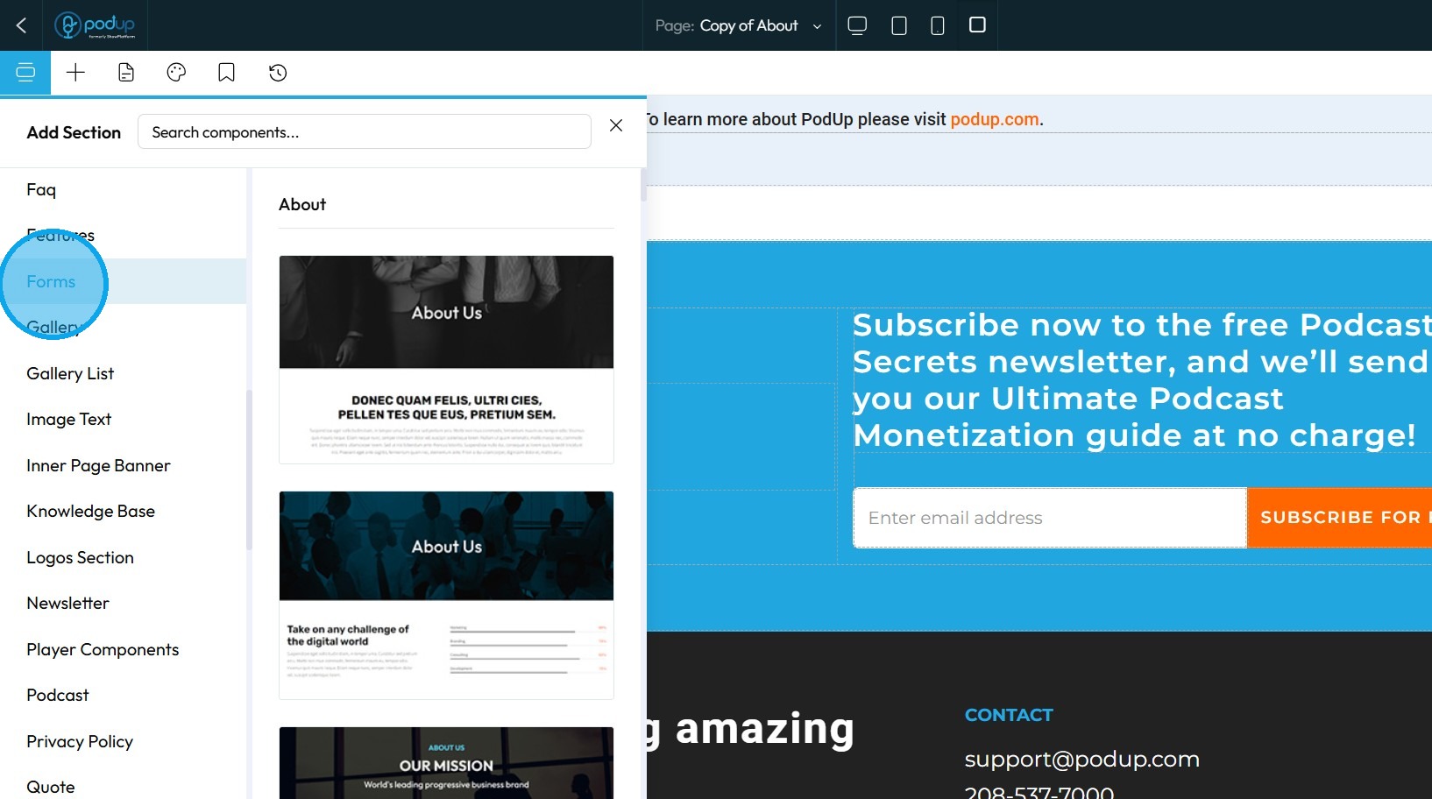The image size is (1432, 799).
Task: Select the fullscreen square view icon
Action: (x=977, y=25)
